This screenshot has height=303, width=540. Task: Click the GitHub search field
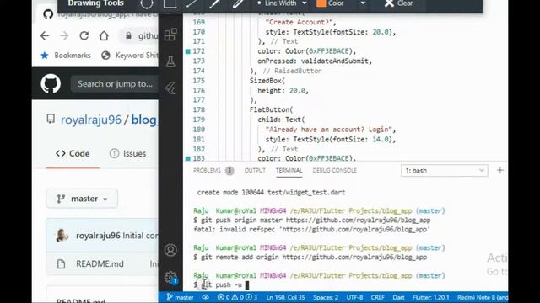pyautogui.click(x=115, y=84)
